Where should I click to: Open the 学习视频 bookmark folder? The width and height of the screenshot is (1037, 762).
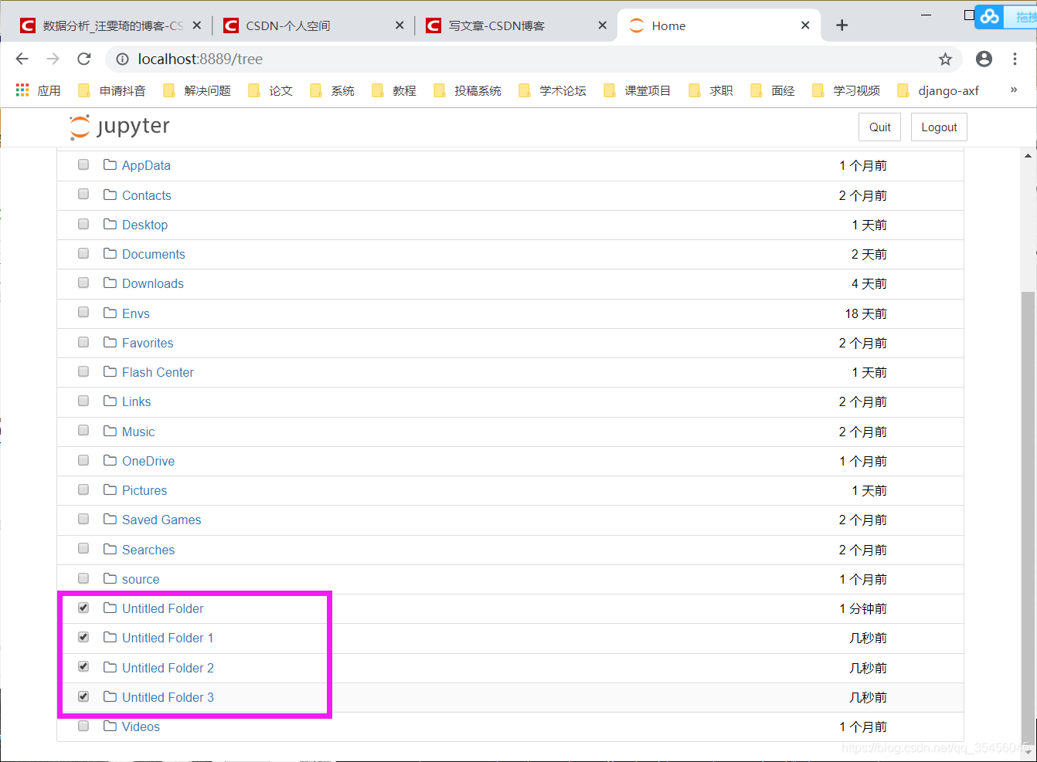click(846, 90)
